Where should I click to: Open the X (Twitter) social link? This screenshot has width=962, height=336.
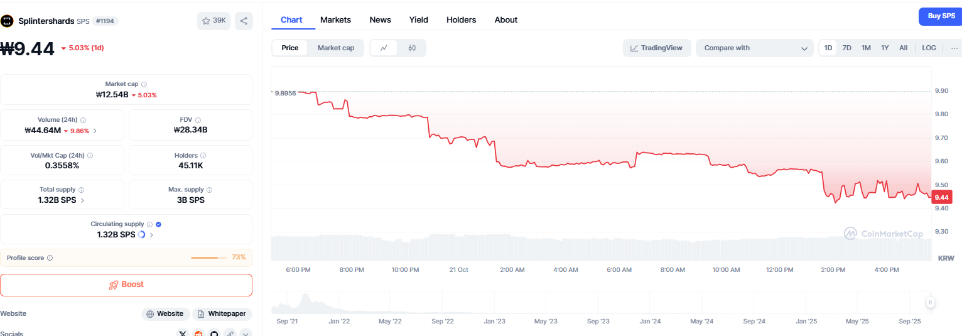coord(183,333)
